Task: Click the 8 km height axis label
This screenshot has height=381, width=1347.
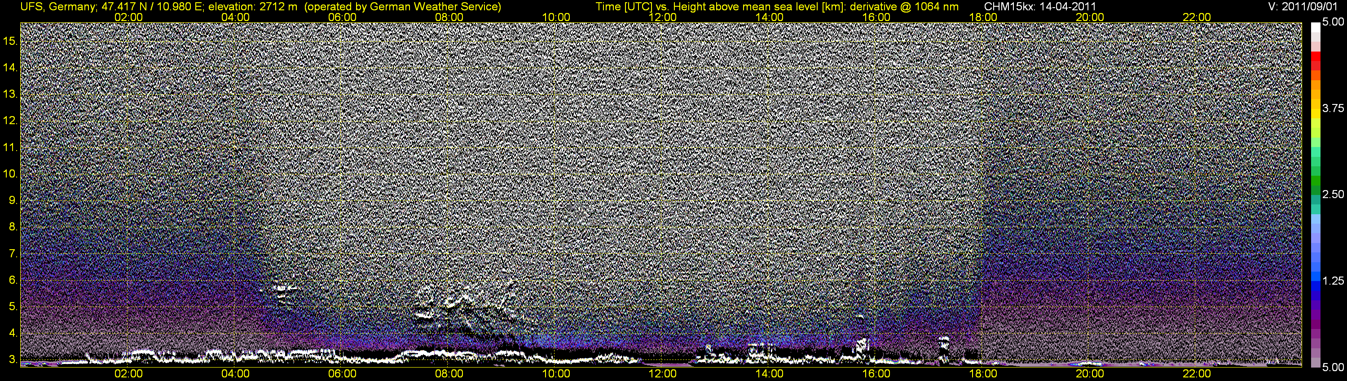Action: pos(13,227)
